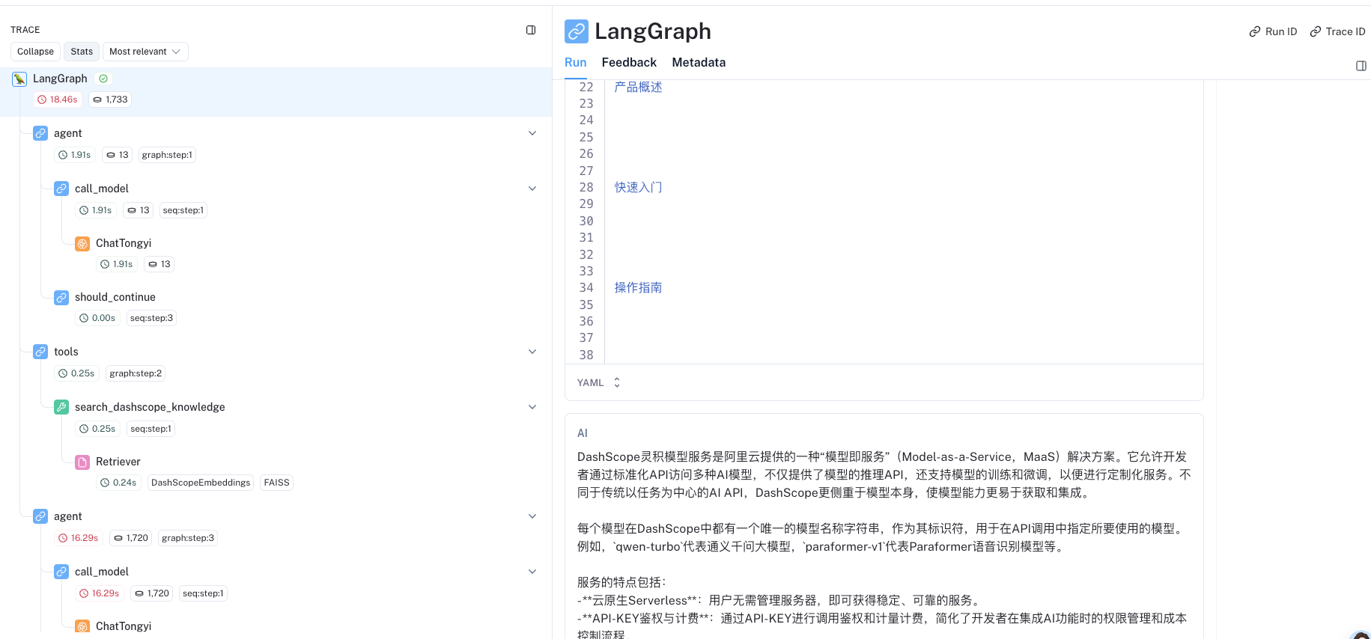Open the 产品概述 link

(638, 88)
